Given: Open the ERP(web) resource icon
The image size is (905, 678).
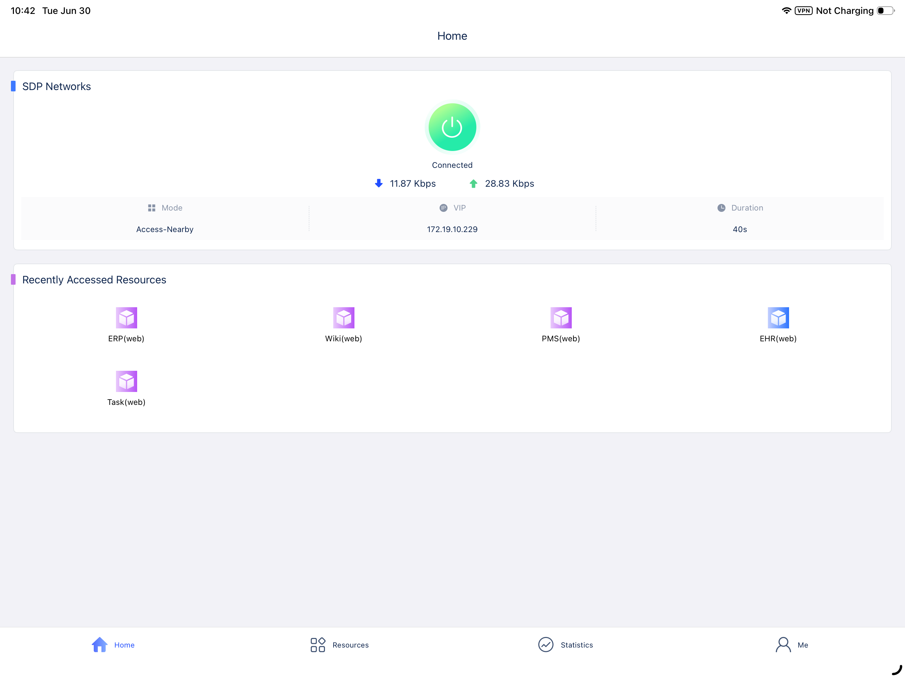Looking at the screenshot, I should 127,318.
